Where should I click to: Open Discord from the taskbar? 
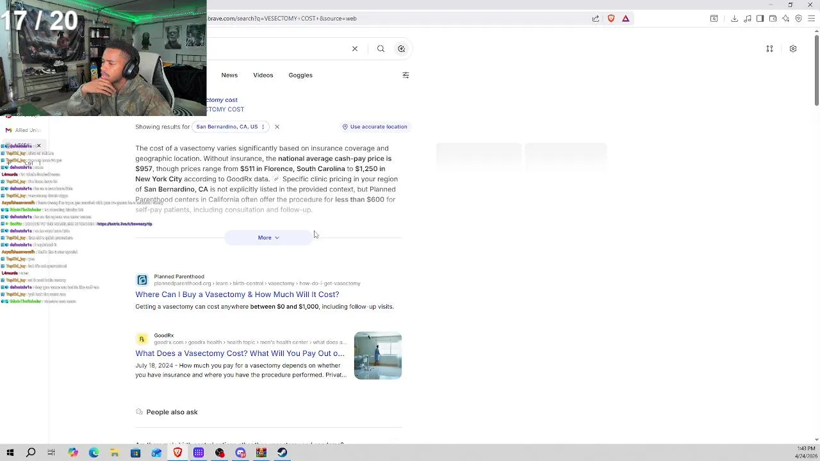point(240,453)
